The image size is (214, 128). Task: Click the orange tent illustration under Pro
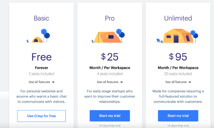108,36
